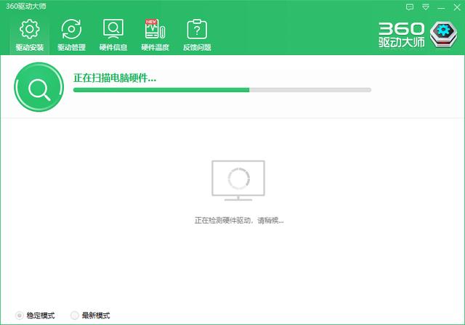
Task: Click the 正在扫描电脑硬件 status text
Action: tap(115, 78)
